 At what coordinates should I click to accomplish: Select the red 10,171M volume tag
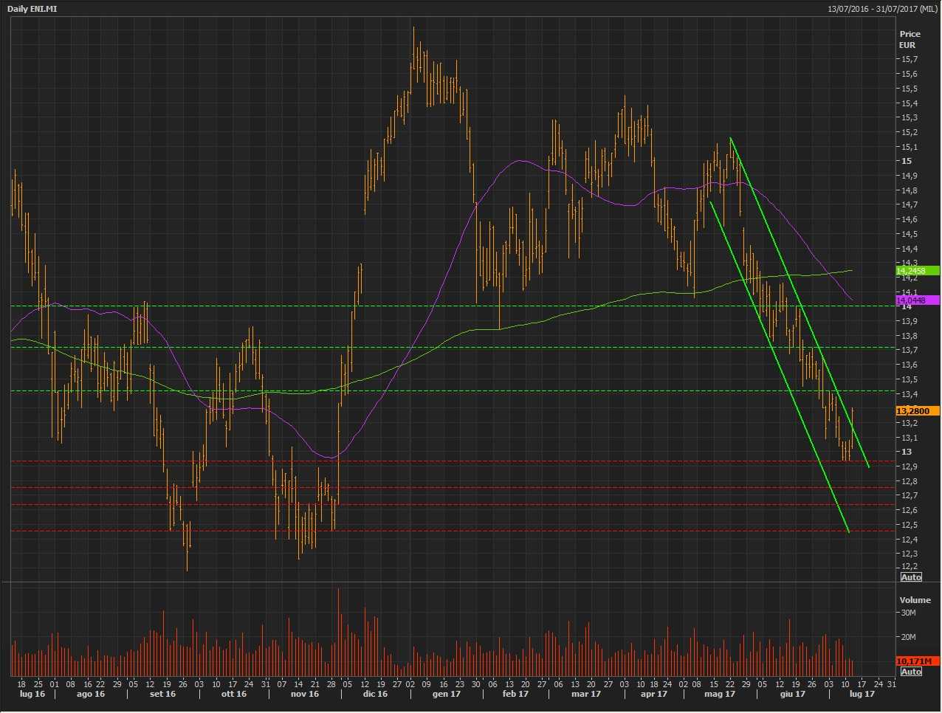(917, 661)
